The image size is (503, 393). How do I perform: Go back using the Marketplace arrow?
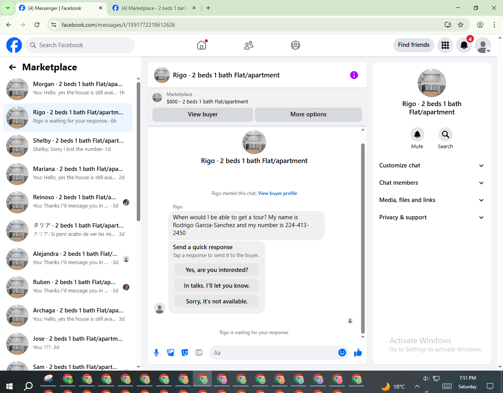click(x=13, y=67)
